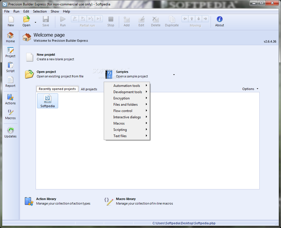Open the Macro library link

(138, 201)
